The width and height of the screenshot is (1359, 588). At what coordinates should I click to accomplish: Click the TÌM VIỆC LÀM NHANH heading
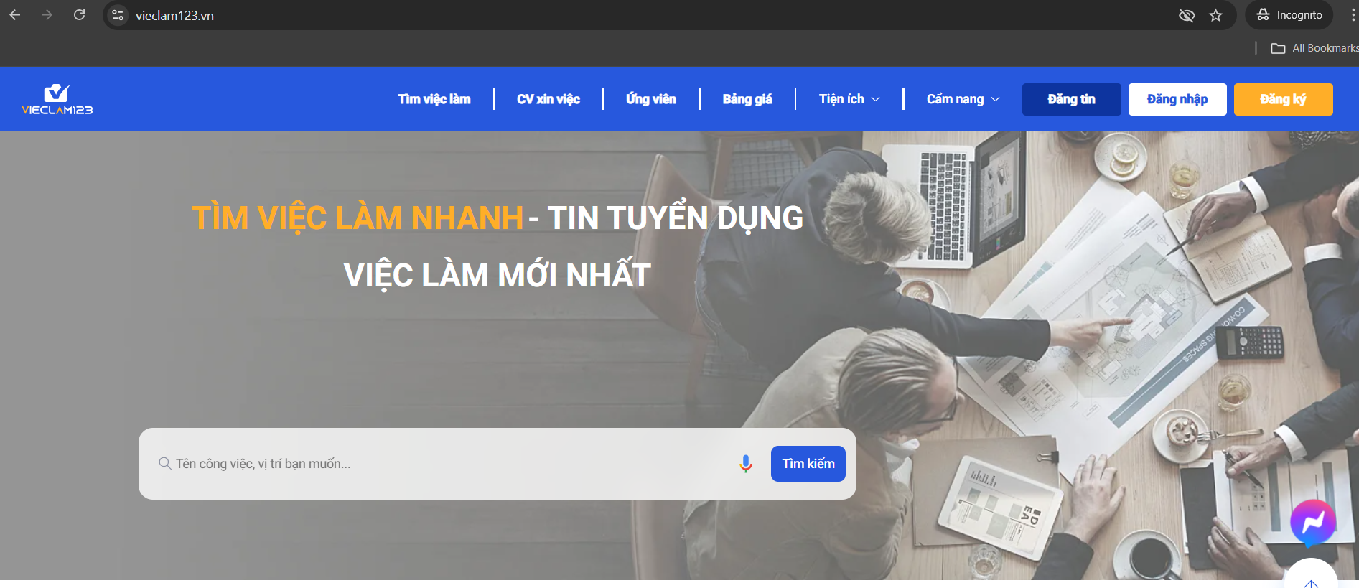[358, 218]
